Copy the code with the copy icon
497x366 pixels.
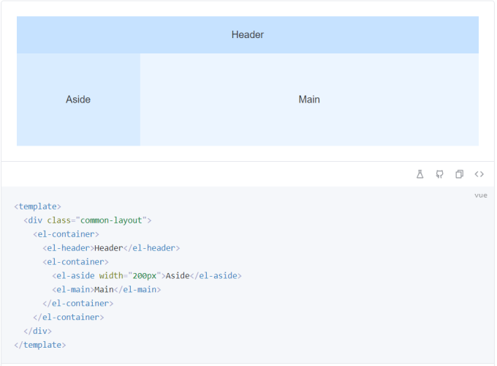(460, 174)
